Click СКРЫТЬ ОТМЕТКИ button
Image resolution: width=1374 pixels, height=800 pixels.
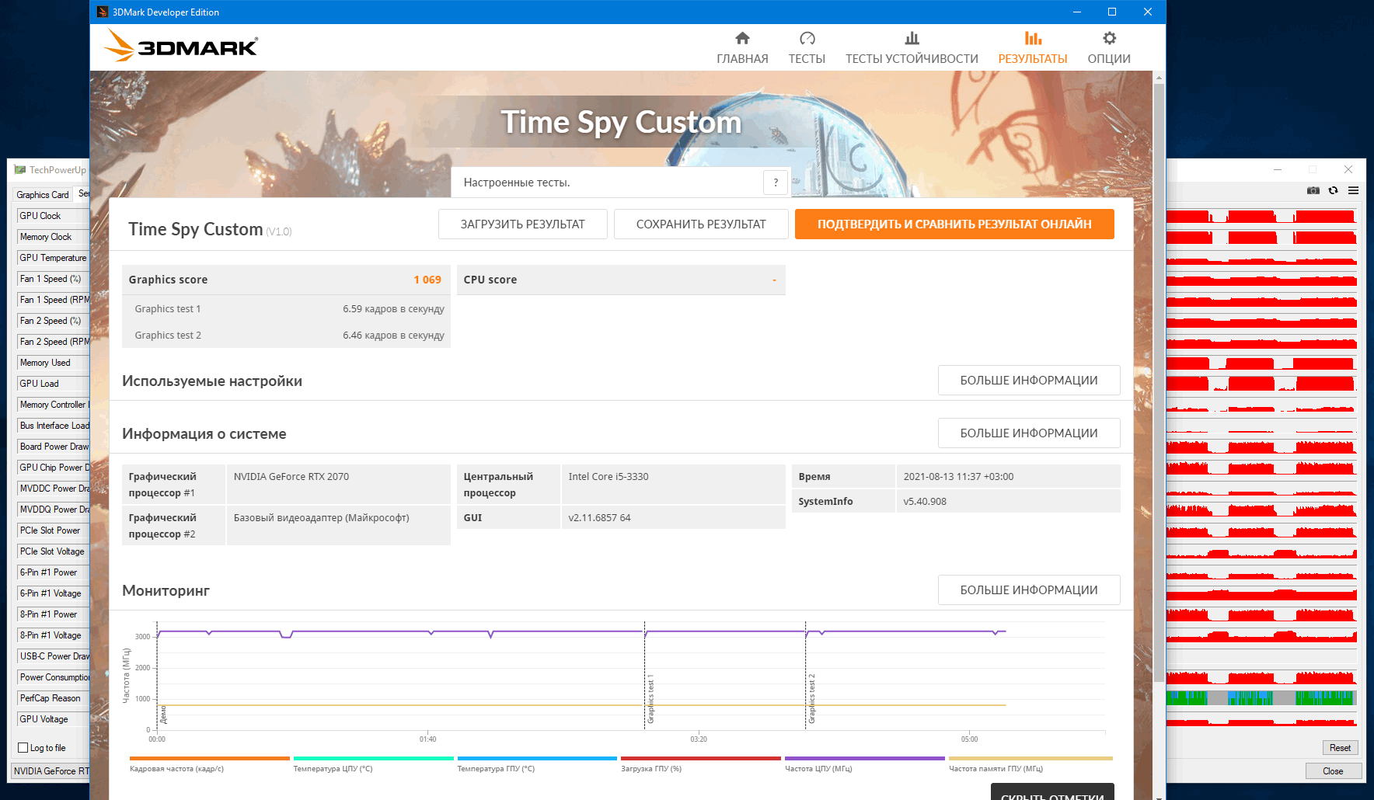tap(1052, 792)
